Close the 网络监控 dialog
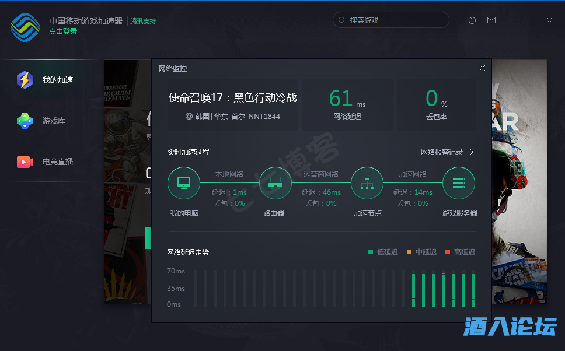Viewport: 565px width, 351px height. coord(482,68)
